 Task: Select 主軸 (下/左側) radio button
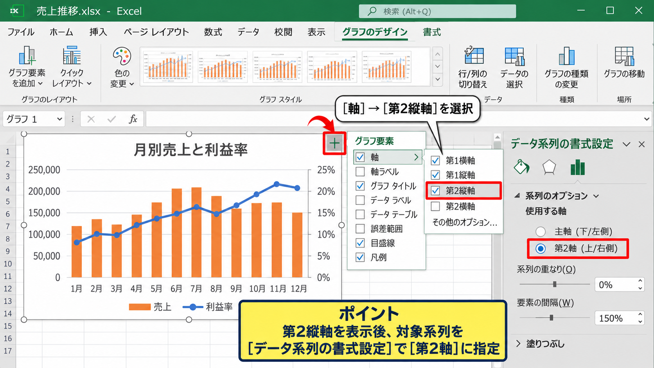[541, 232]
